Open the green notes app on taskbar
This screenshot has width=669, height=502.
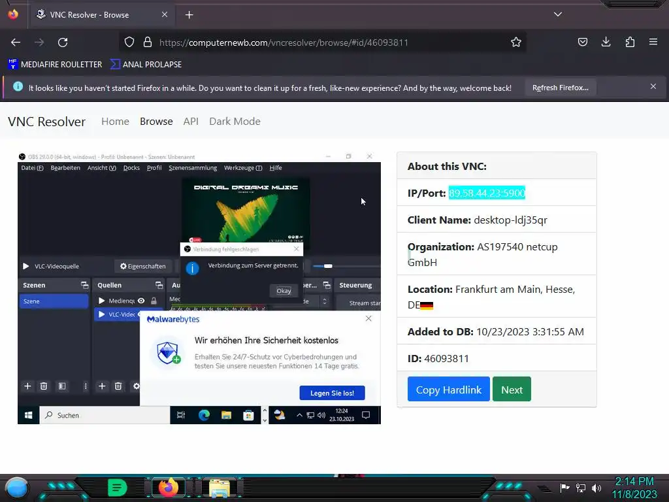(x=118, y=488)
